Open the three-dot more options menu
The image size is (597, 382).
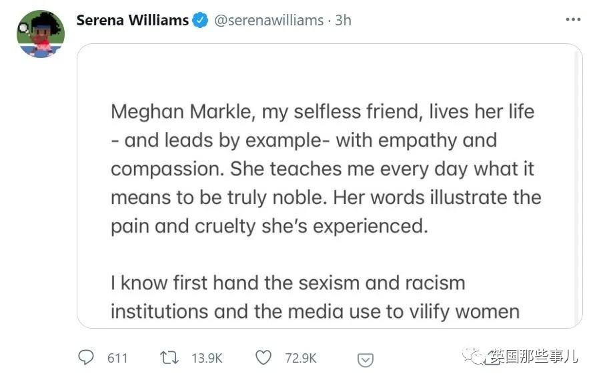[x=573, y=19]
